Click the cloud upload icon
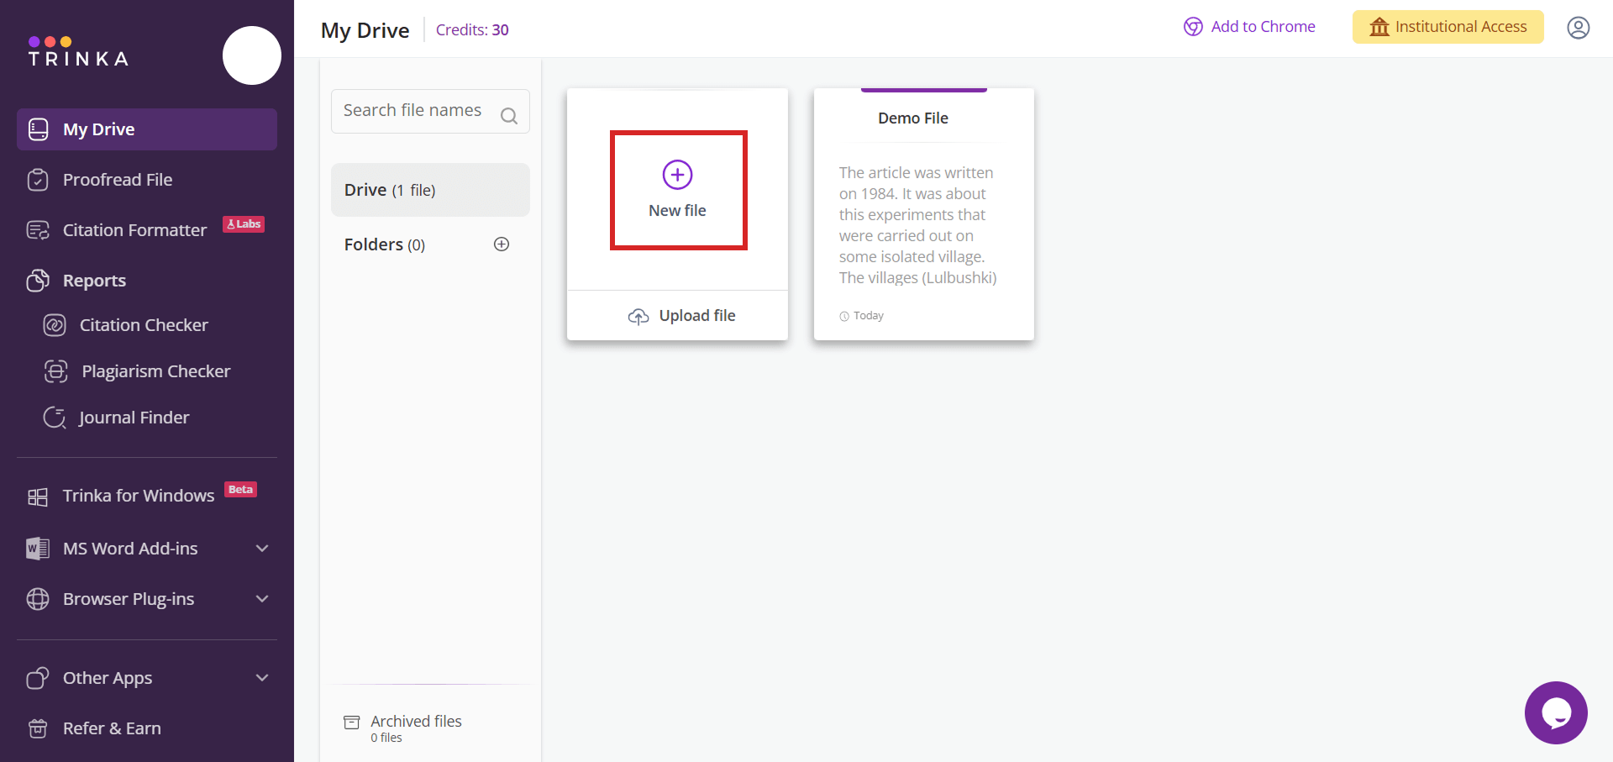Screen dimensions: 1613x762 coord(638,317)
